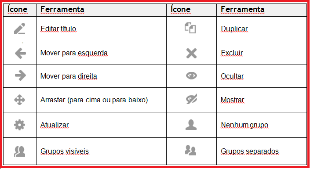Toggle the open eye Ocultar icon

click(191, 76)
